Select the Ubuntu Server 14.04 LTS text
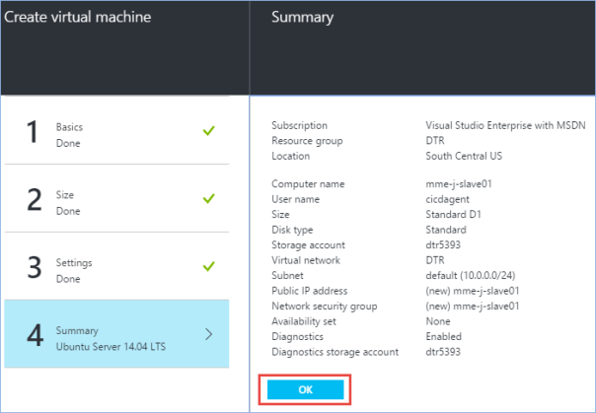 pos(110,344)
